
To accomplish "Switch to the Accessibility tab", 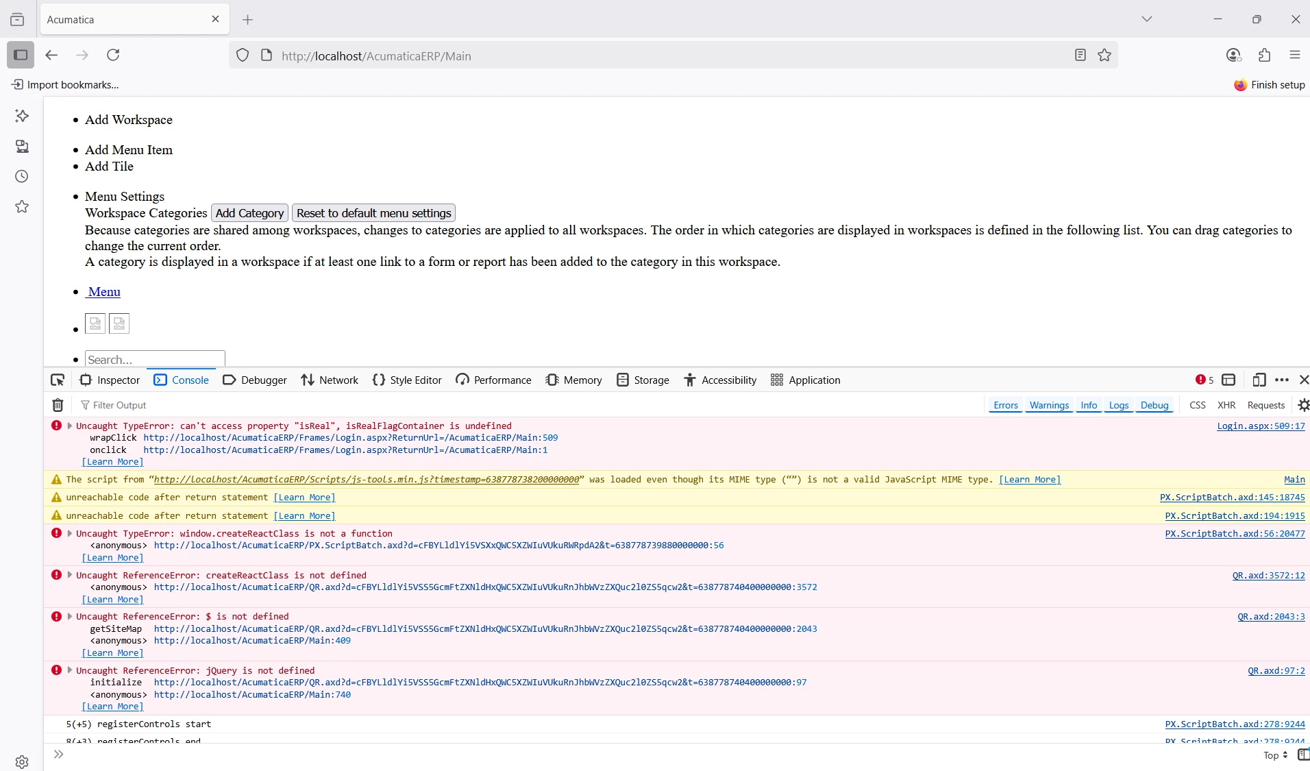I will pos(720,380).
